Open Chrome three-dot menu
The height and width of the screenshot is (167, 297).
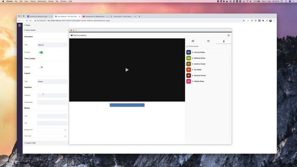[x=274, y=20]
